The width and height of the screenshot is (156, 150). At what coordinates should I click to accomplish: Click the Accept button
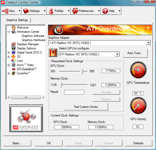pyautogui.click(x=106, y=92)
